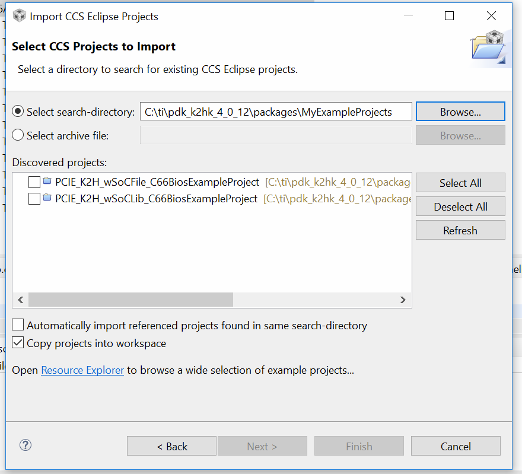Maximize the Import CCS Eclipse Projects dialog

tap(449, 16)
